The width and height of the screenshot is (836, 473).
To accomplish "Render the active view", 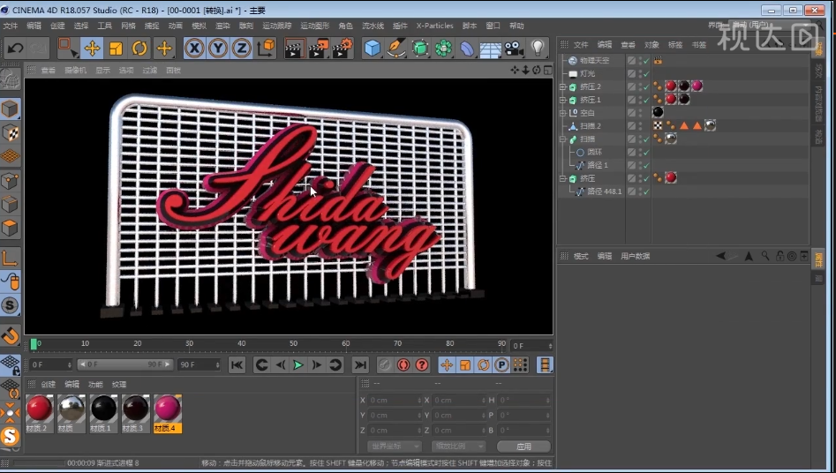I will [294, 49].
